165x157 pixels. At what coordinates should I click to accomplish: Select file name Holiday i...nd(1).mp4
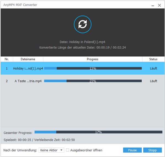[x=28, y=68]
